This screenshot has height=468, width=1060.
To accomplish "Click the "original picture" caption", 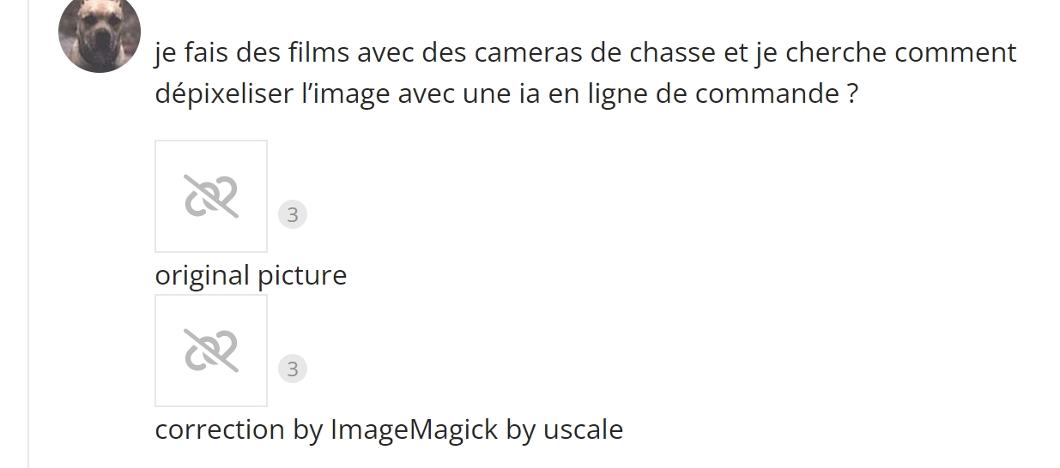I will click(x=251, y=275).
